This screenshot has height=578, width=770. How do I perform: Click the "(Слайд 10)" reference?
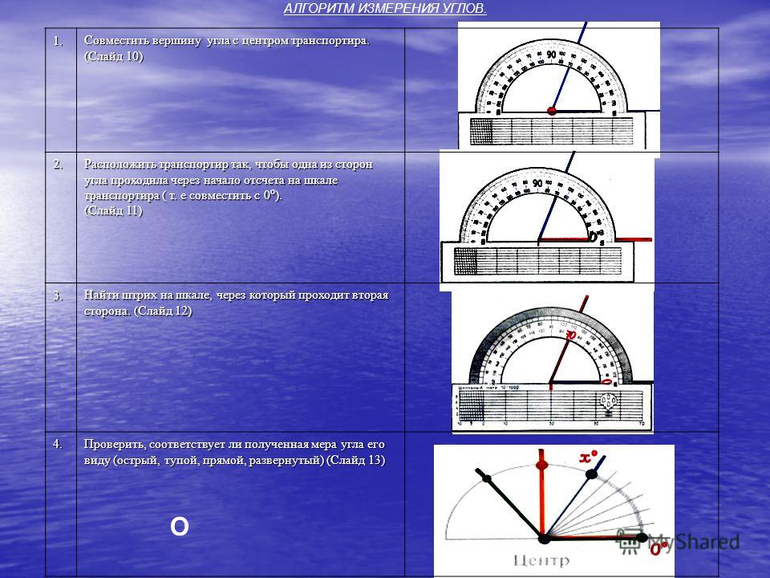pos(114,56)
